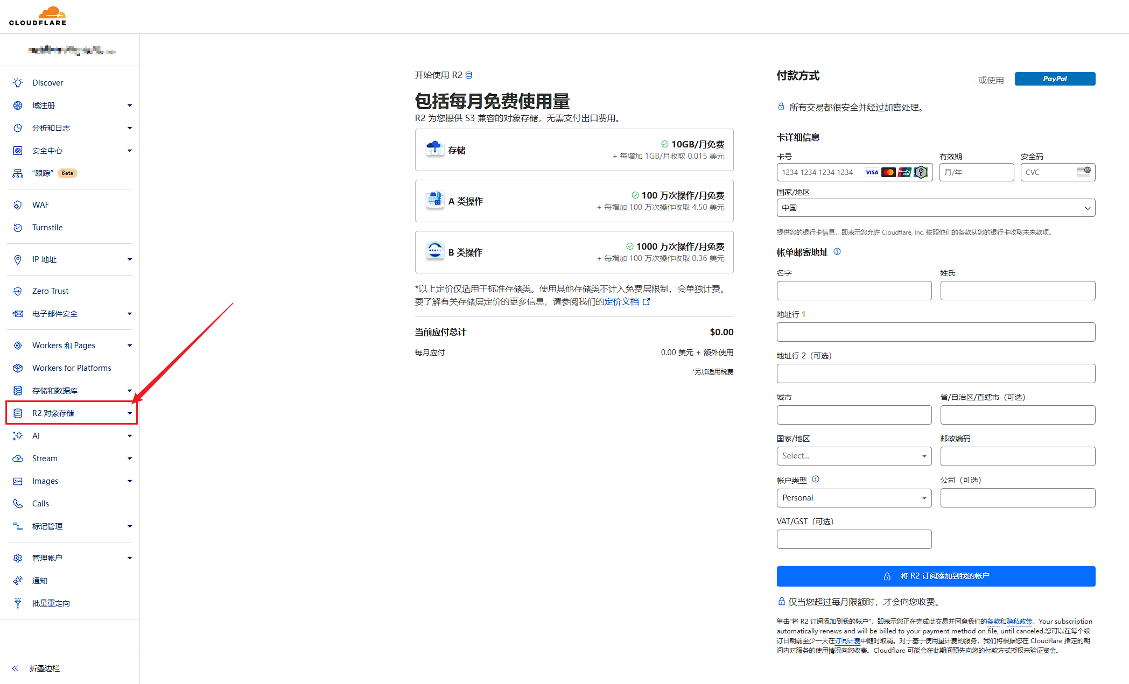Open the Stream section
The width and height of the screenshot is (1129, 684).
[44, 458]
